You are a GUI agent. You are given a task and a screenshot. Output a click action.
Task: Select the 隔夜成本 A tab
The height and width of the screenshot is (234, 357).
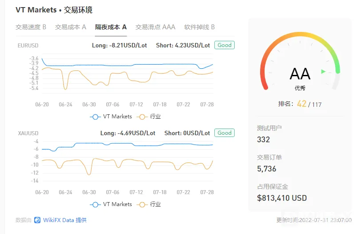pos(111,27)
